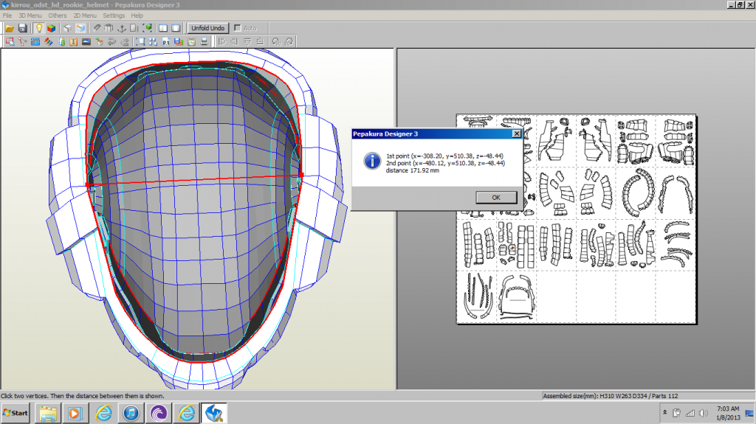Show hidden tray icons arrow
The image size is (756, 424).
665,413
